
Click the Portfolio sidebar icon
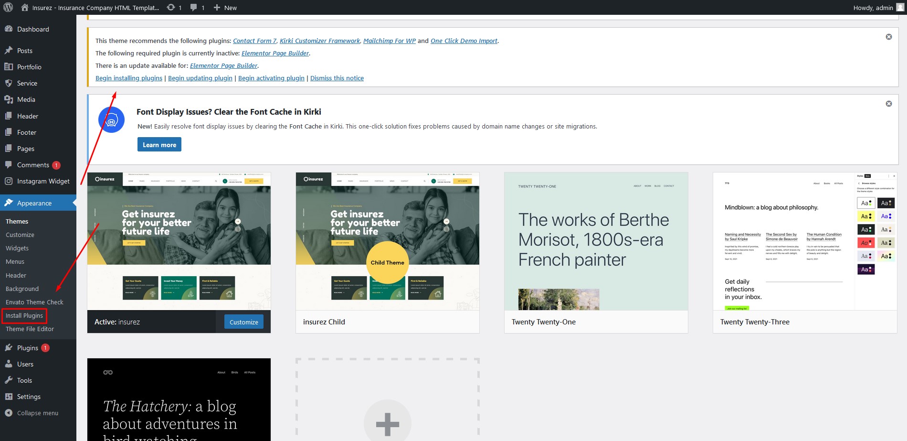[9, 67]
